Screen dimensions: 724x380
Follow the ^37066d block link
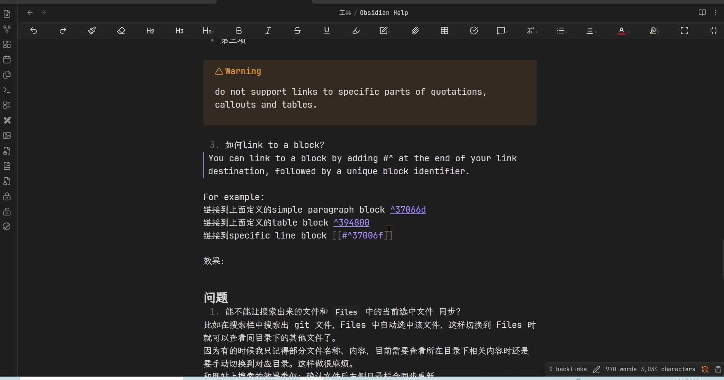[408, 210]
